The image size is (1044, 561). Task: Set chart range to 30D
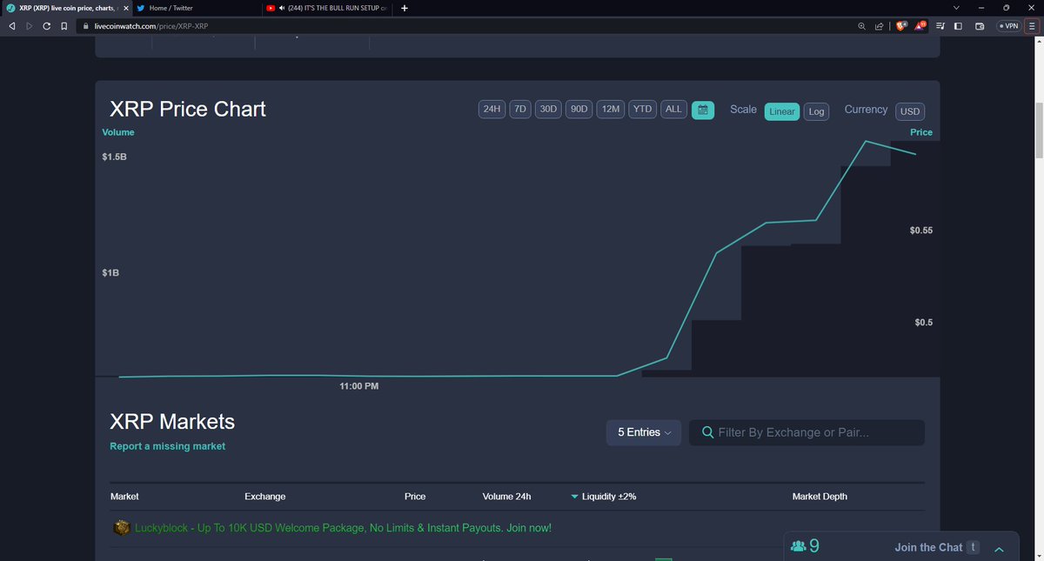pyautogui.click(x=548, y=110)
